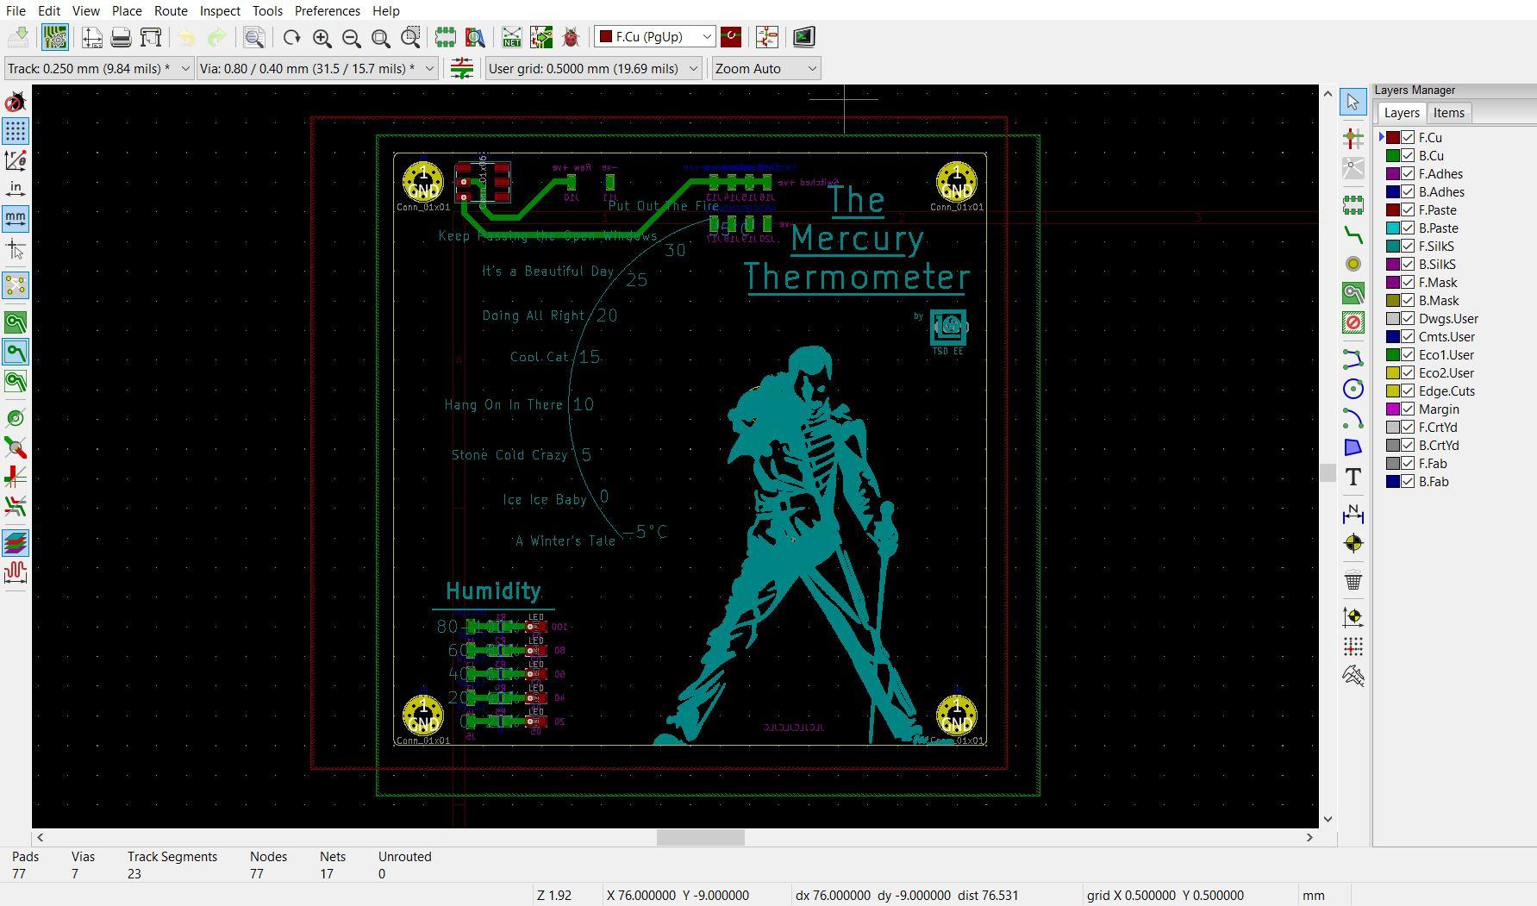
Task: Select the Delete Items trash tool
Action: pos(1353,580)
